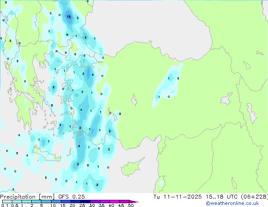Select the legend tick label '20'
The width and height of the screenshot is (268, 207).
click(x=72, y=205)
